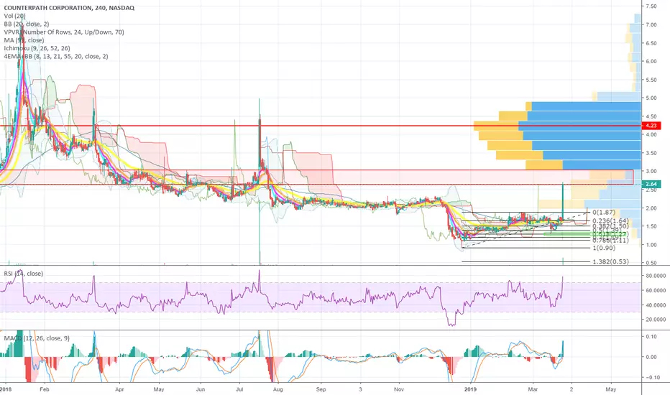
Task: Select the Ichimoku (9, 26, 52, 26) label
Action: [x=37, y=48]
